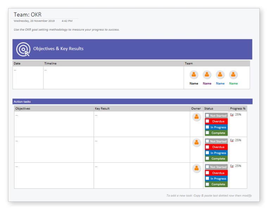This screenshot has width=271, height=213.
Task: Click the Eg: 25% progress in second row
Action: (235, 140)
